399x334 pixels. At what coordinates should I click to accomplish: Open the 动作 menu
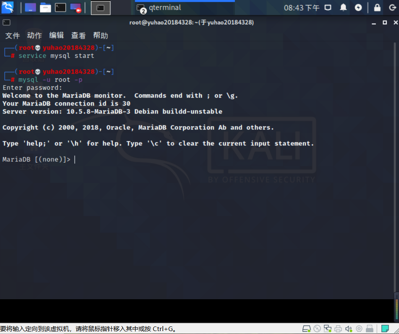[x=34, y=36]
